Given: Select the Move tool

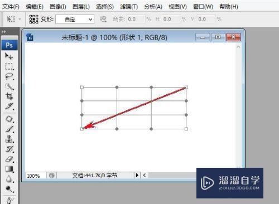Looking at the screenshot, I should [x=9, y=56].
